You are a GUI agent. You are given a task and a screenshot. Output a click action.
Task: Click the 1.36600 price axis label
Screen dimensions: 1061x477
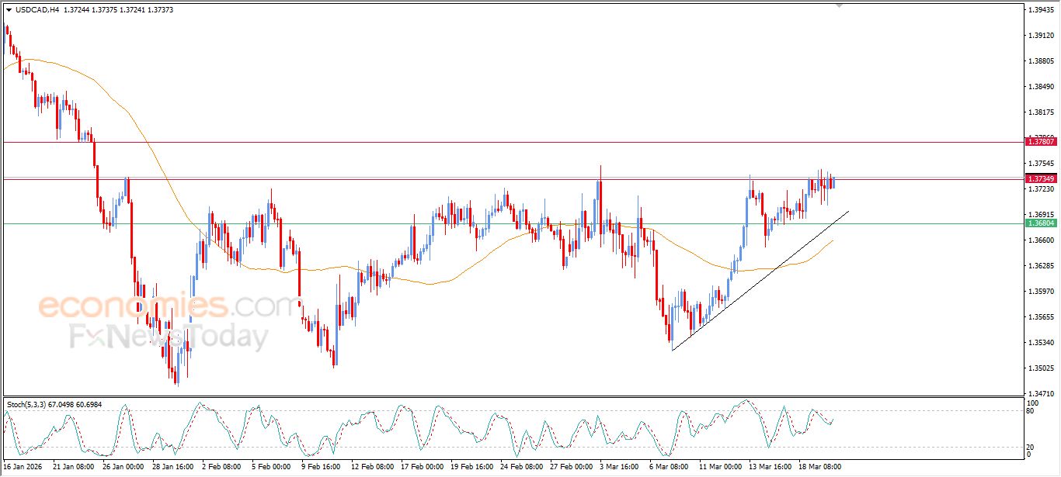[1041, 240]
